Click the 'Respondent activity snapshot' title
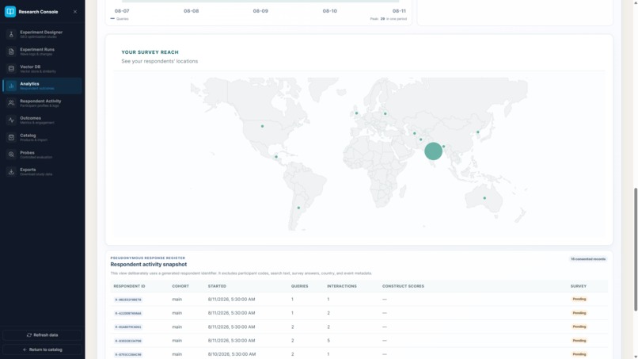 (149, 265)
